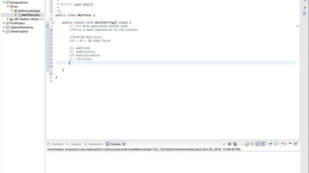Switch to the Javadoc tab
Image resolution: width=309 pixels, height=173 pixels.
tap(74, 144)
